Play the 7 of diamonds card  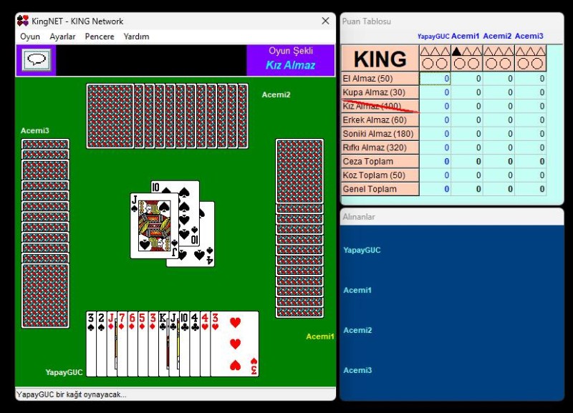pos(122,344)
